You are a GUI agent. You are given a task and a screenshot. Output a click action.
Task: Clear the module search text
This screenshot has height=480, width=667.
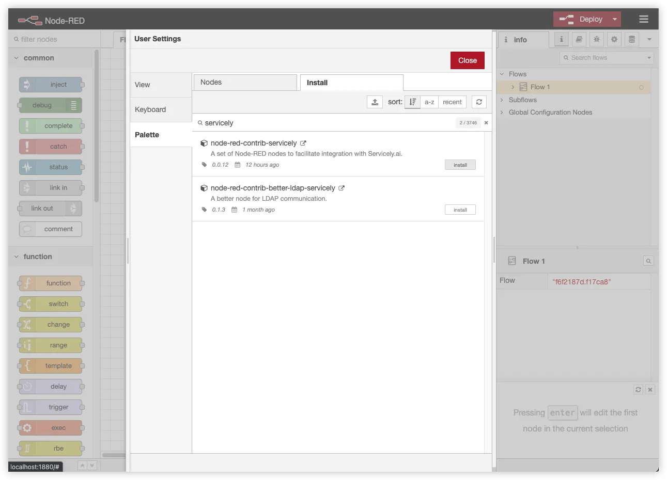coord(486,123)
